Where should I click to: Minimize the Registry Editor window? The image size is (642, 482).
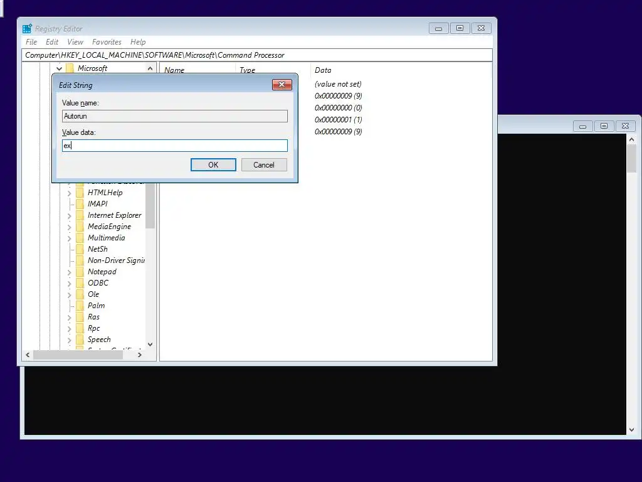(438, 28)
